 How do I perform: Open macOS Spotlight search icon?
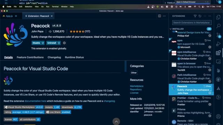coord(199,7)
